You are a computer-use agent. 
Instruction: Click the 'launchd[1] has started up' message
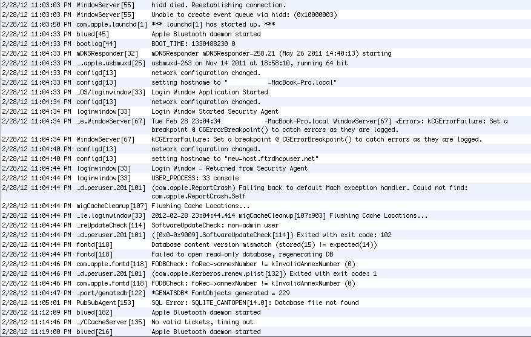(213, 24)
